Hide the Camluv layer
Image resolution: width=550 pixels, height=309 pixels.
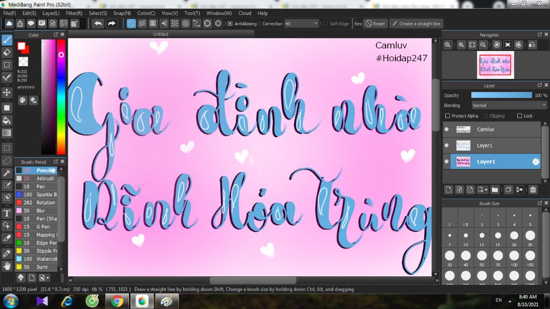click(x=446, y=129)
